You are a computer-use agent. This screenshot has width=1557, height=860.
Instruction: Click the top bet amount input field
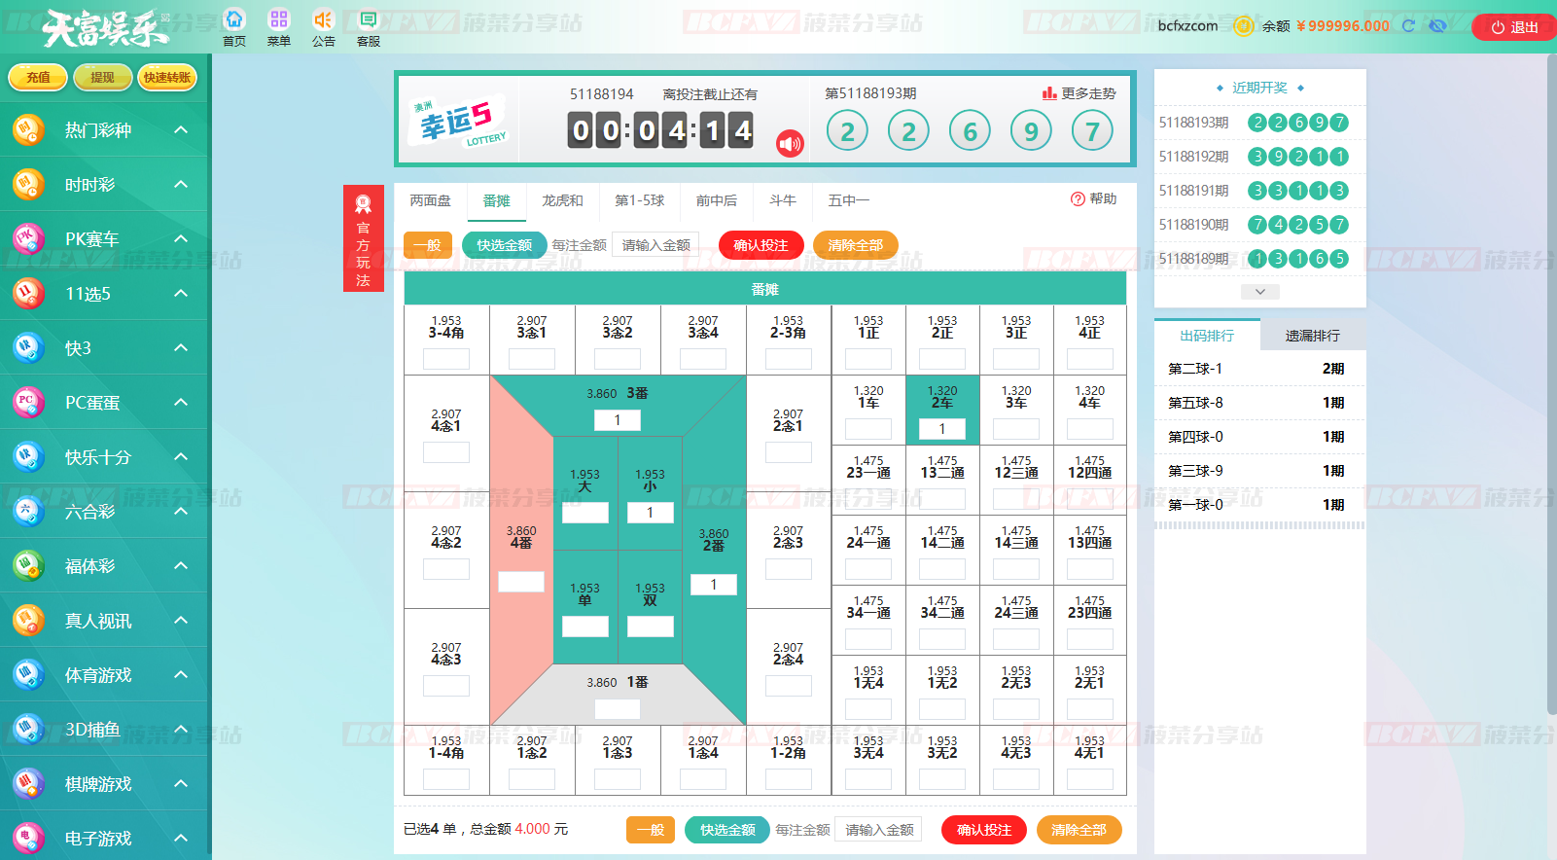pos(656,245)
